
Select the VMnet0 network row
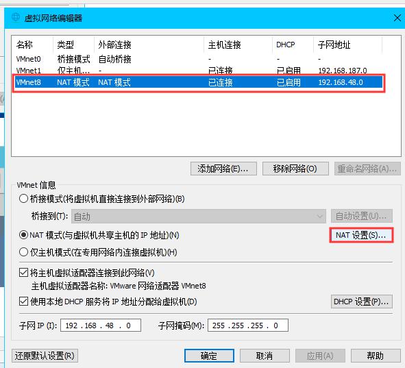click(x=198, y=59)
